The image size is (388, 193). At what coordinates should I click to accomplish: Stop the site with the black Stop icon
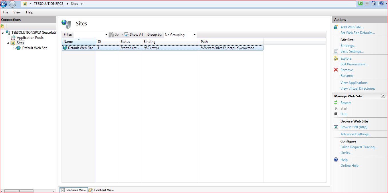pyautogui.click(x=336, y=114)
